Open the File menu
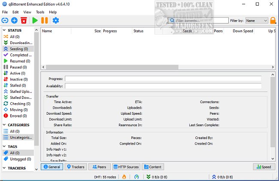The image size is (279, 181). [5, 12]
